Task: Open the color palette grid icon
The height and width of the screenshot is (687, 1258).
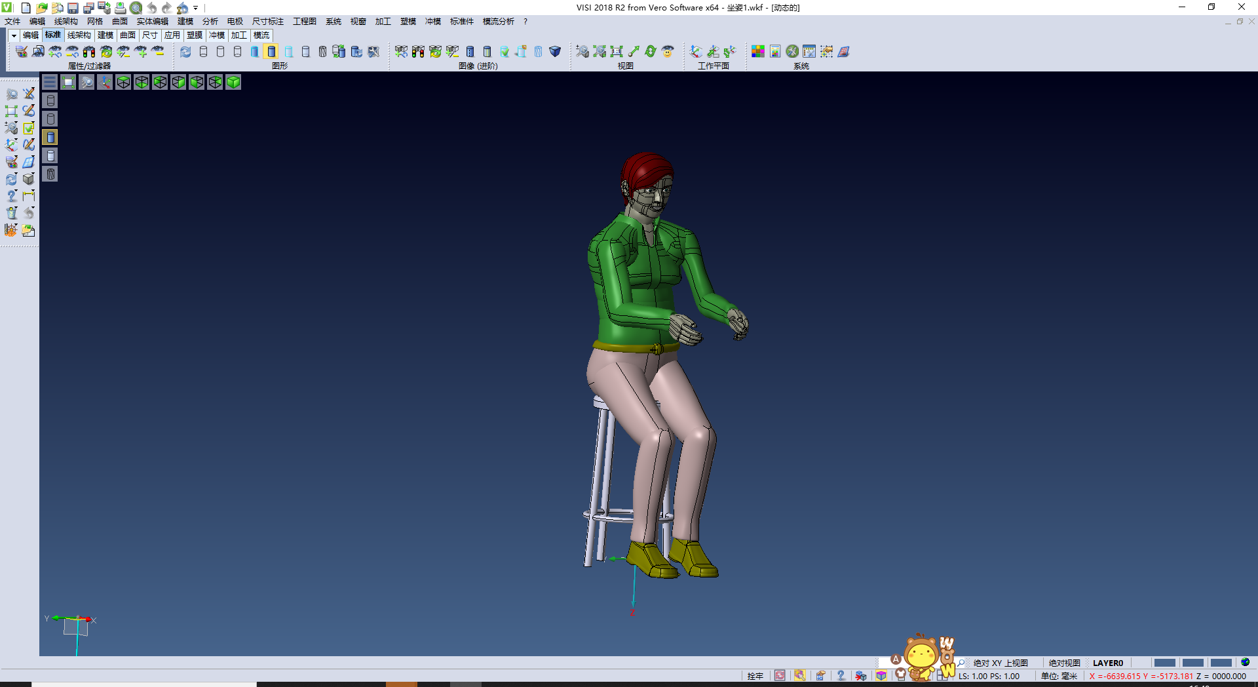Action: pyautogui.click(x=758, y=52)
